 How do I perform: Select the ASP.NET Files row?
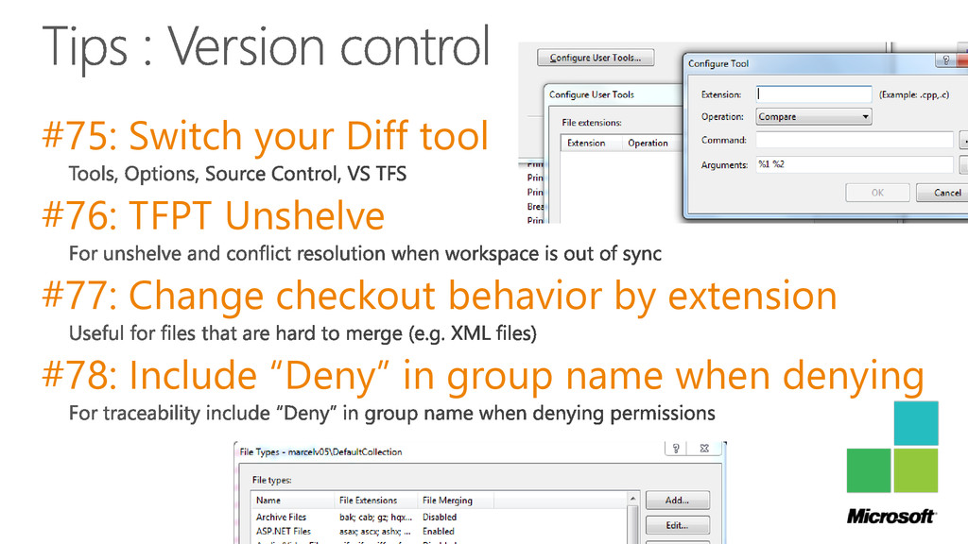coord(438,531)
